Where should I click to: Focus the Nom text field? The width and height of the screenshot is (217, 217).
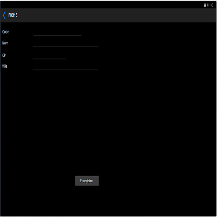click(x=66, y=43)
